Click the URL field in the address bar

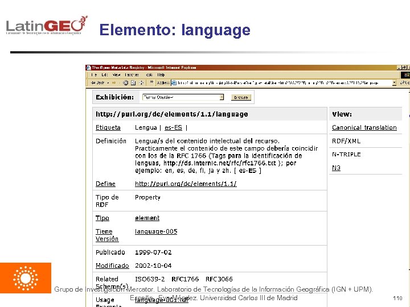[x=284, y=83]
